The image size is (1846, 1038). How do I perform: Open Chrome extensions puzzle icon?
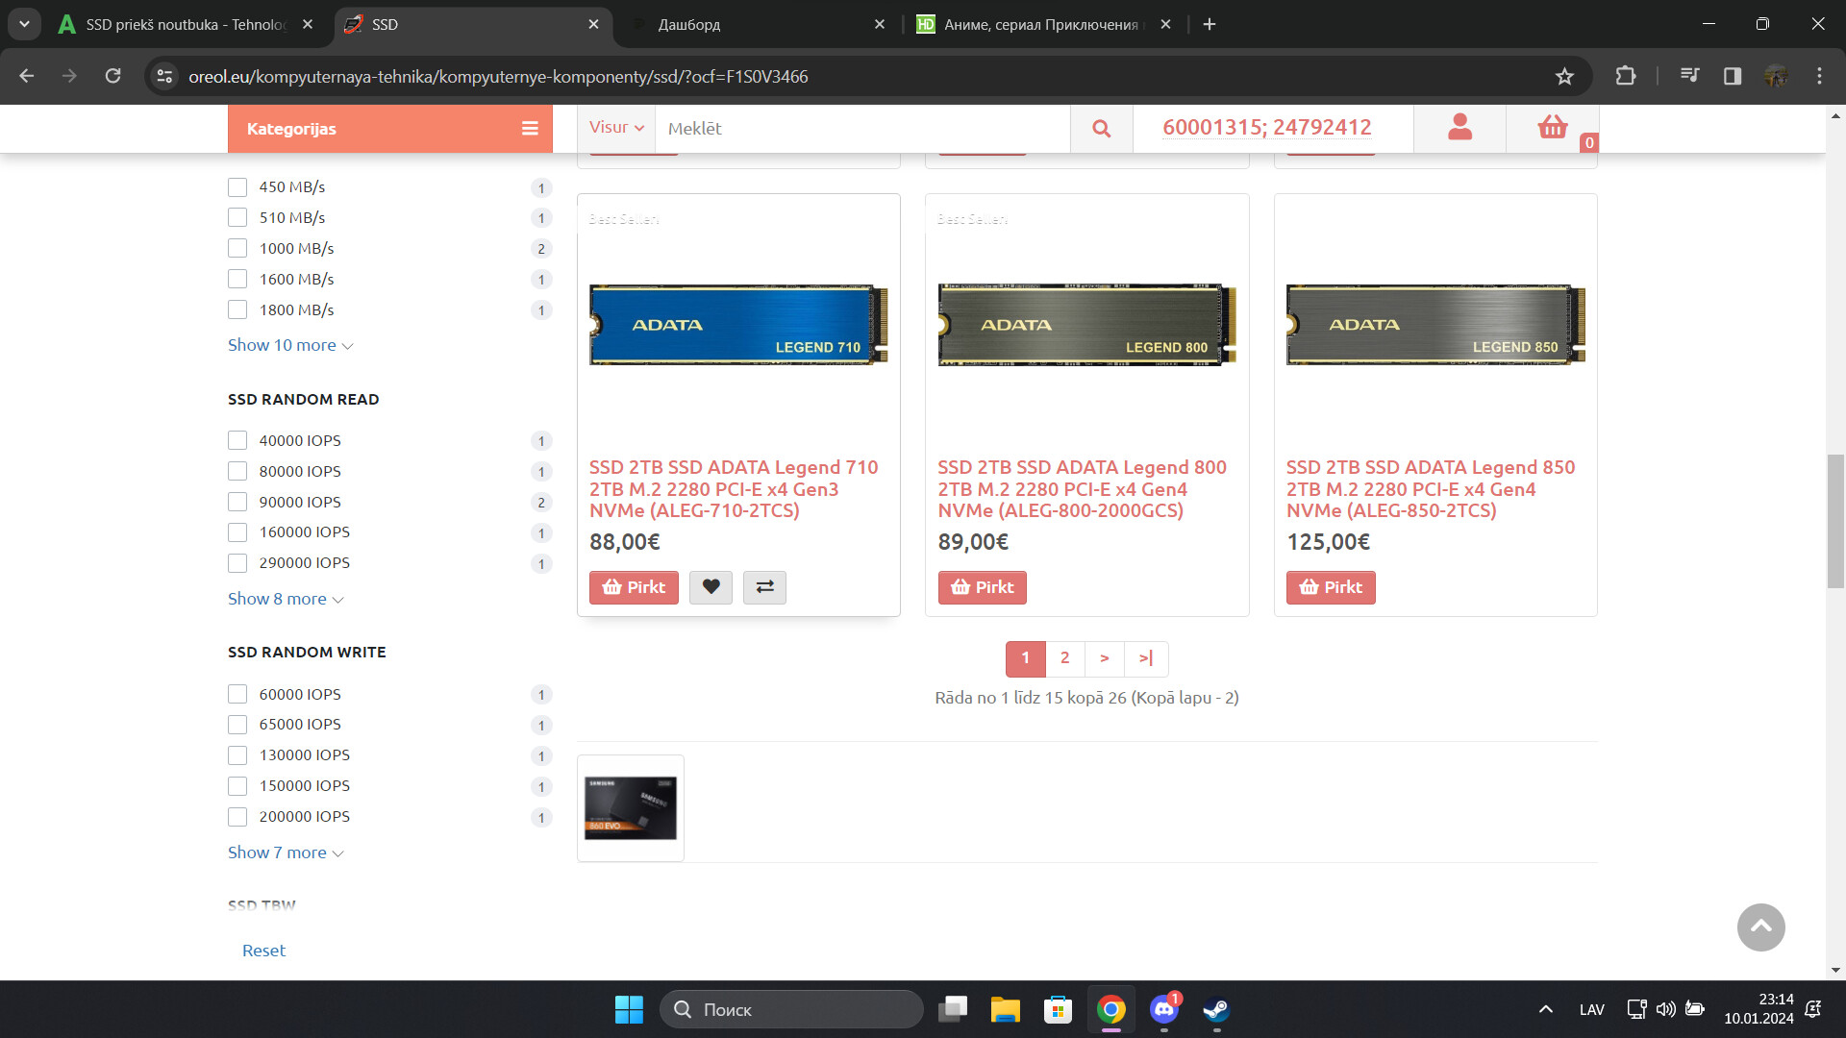pos(1626,76)
